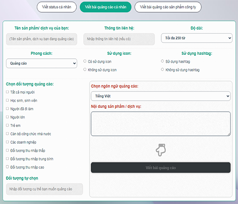Click the pointing hand icon above the submit button
The height and width of the screenshot is (204, 238).
coord(161,150)
